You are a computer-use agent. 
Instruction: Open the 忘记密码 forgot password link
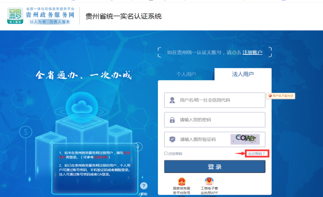coord(256,154)
